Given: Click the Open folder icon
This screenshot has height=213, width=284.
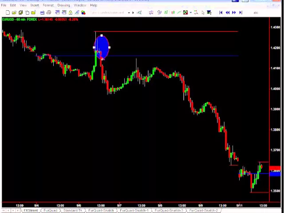Looking at the screenshot, I should [14, 12].
